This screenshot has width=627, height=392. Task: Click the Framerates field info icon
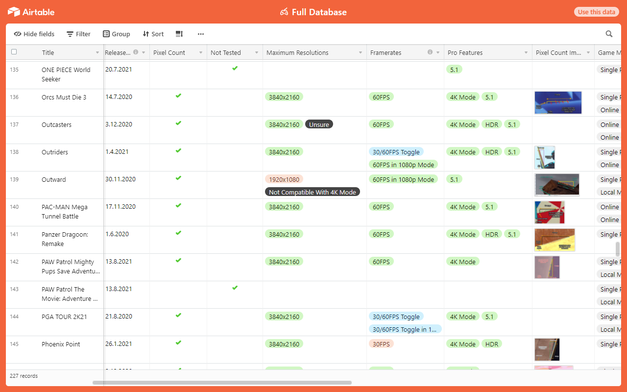coord(430,52)
